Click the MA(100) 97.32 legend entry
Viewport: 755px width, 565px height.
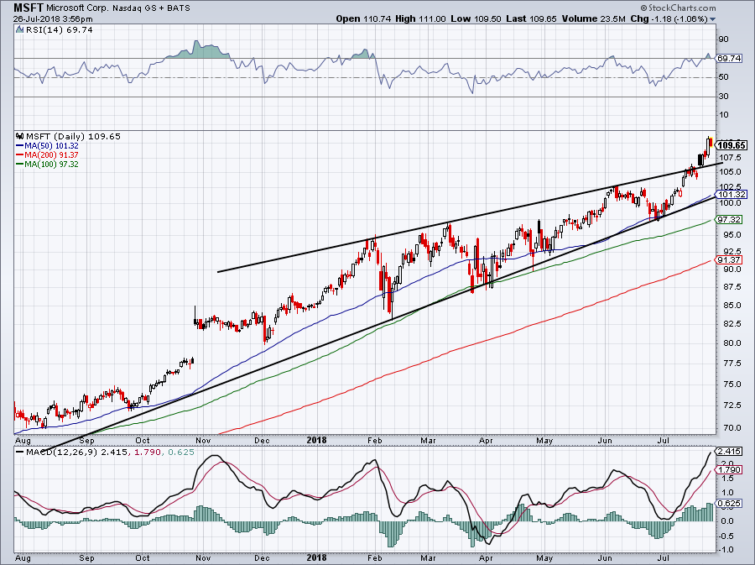point(51,164)
